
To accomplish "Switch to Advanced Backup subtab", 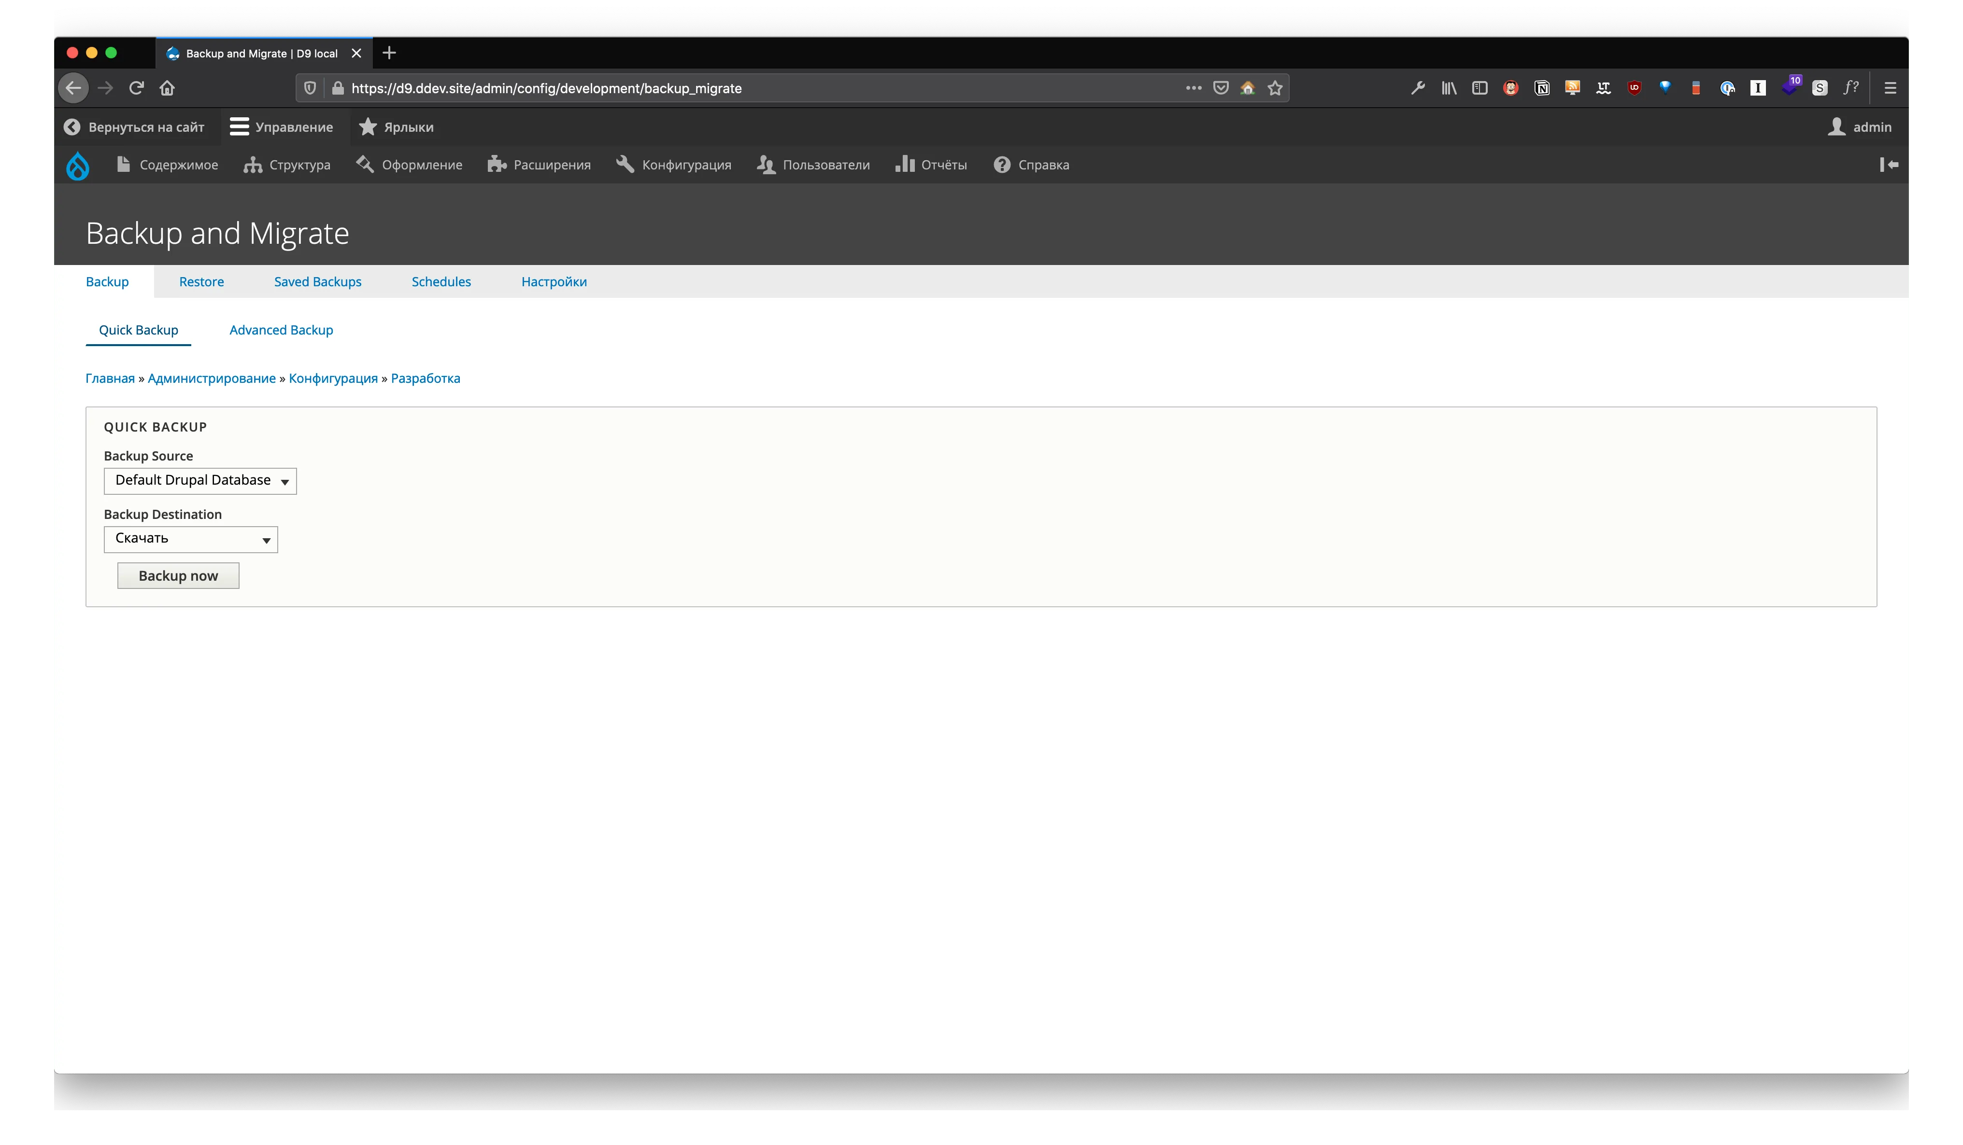I will tap(281, 330).
